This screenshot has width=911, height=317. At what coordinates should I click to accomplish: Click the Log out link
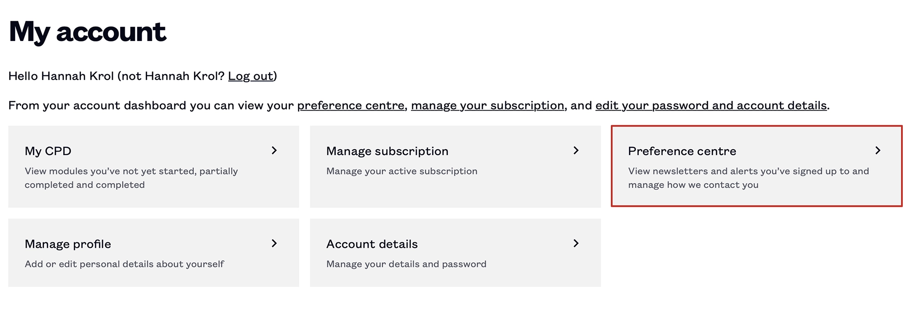(251, 76)
